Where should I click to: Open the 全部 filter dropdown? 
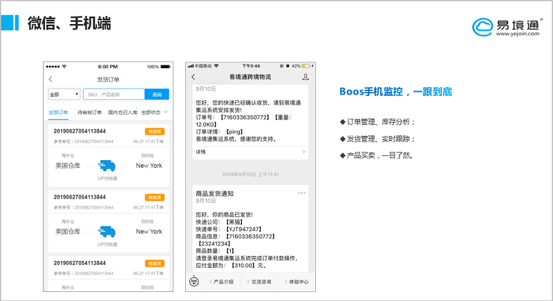coord(64,95)
